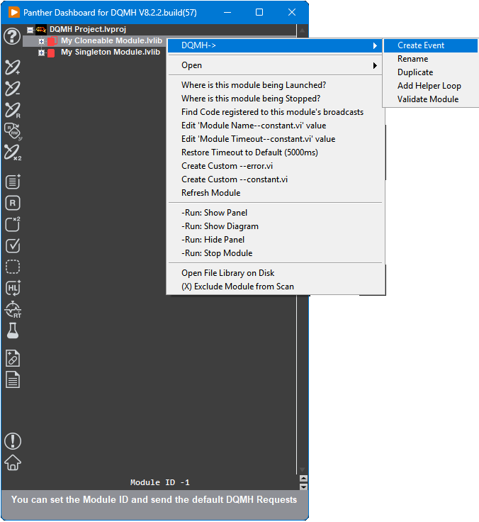The image size is (479, 522).
Task: Click the tree scrollbar up arrow
Action: 302,31
